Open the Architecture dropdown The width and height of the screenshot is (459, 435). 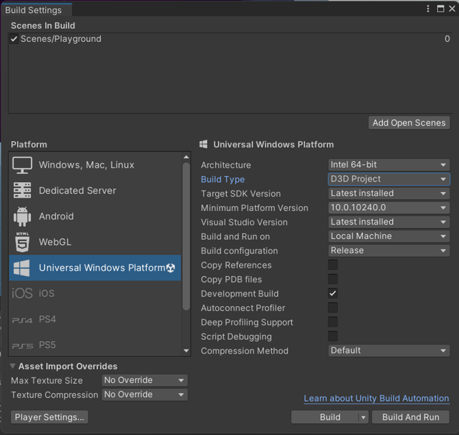[388, 164]
